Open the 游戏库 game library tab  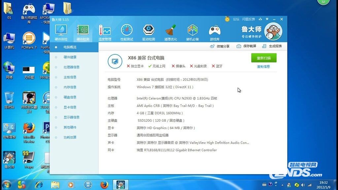click(x=215, y=33)
